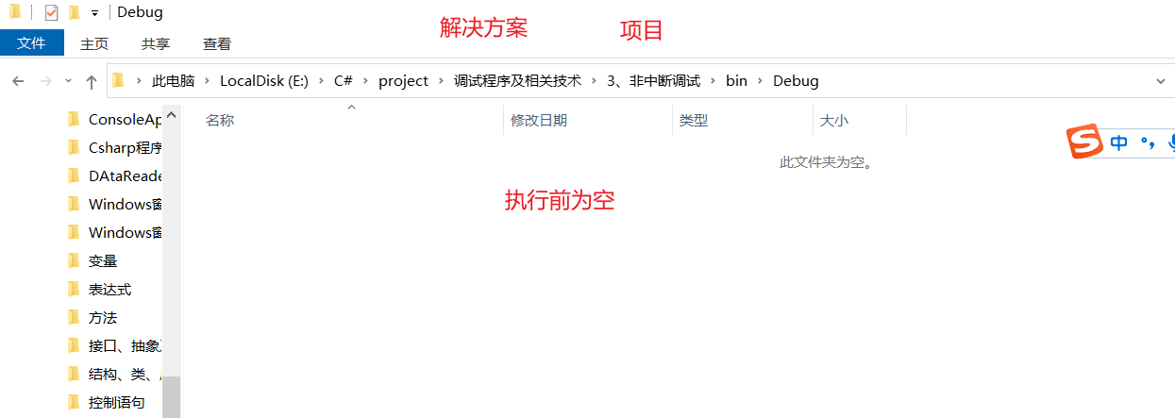Viewport: 1175px width, 418px height.
Task: Toggle Sogou 中 Chinese/English mode
Action: [x=1119, y=143]
